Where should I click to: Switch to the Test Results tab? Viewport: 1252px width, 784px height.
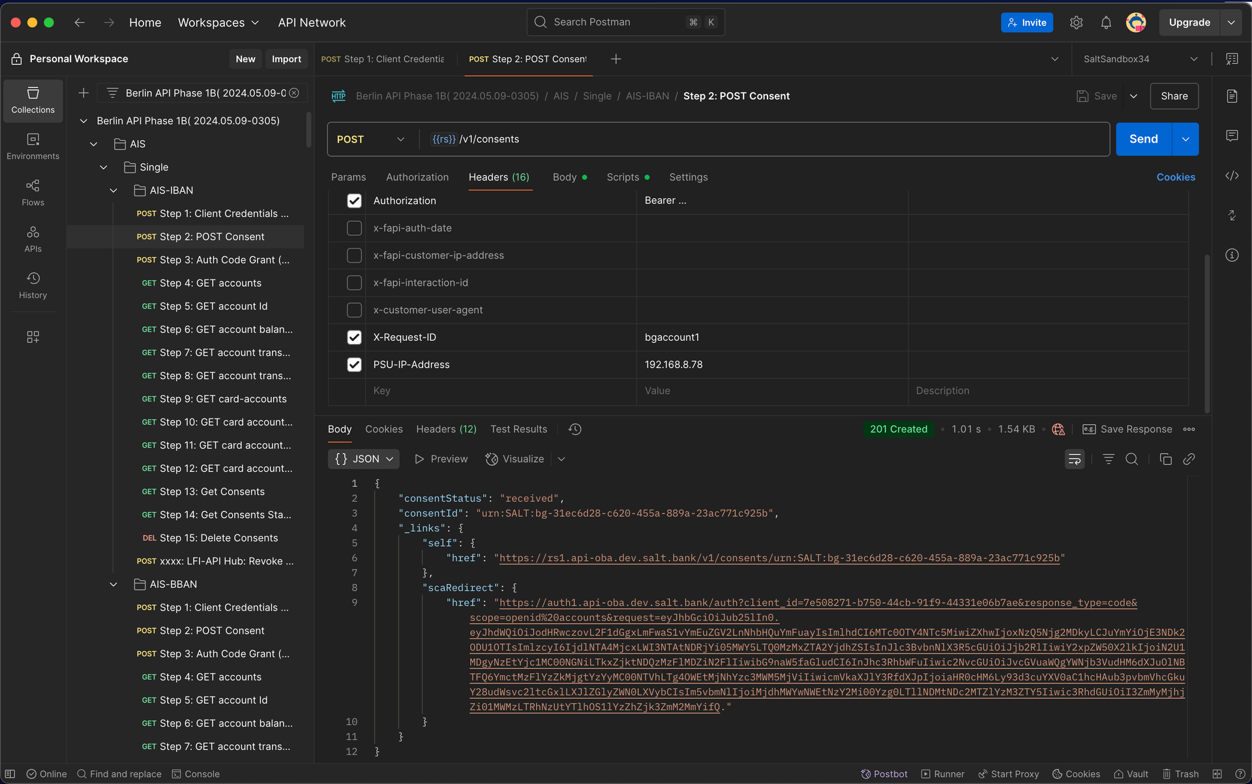[x=518, y=429]
